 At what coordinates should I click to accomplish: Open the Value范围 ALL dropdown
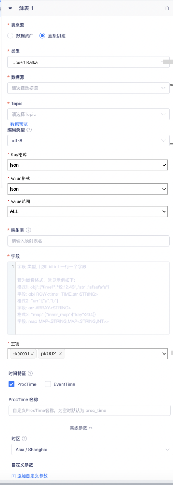[88, 211]
